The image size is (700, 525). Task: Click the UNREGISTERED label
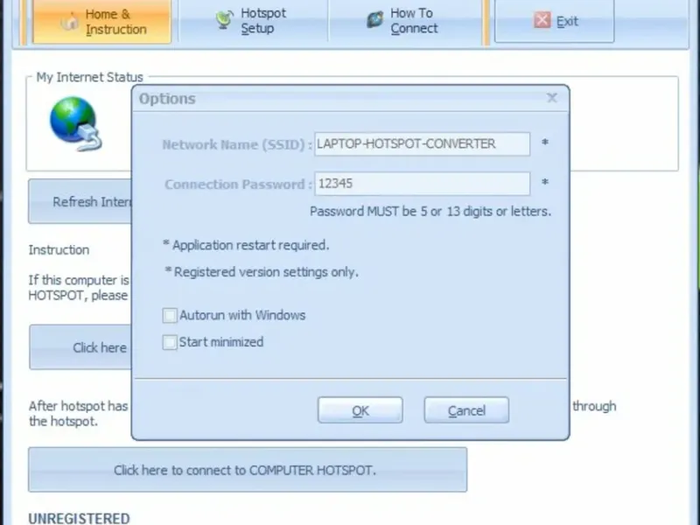(79, 518)
